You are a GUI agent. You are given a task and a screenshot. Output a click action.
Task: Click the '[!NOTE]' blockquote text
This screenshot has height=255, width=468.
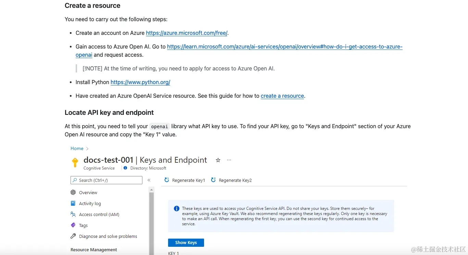[x=179, y=68]
